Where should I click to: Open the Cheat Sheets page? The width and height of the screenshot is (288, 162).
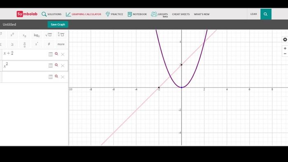pyautogui.click(x=181, y=14)
